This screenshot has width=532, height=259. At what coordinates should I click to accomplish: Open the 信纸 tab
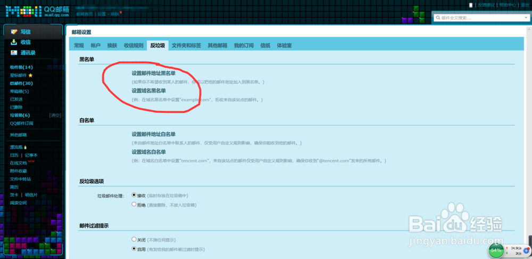pyautogui.click(x=265, y=45)
